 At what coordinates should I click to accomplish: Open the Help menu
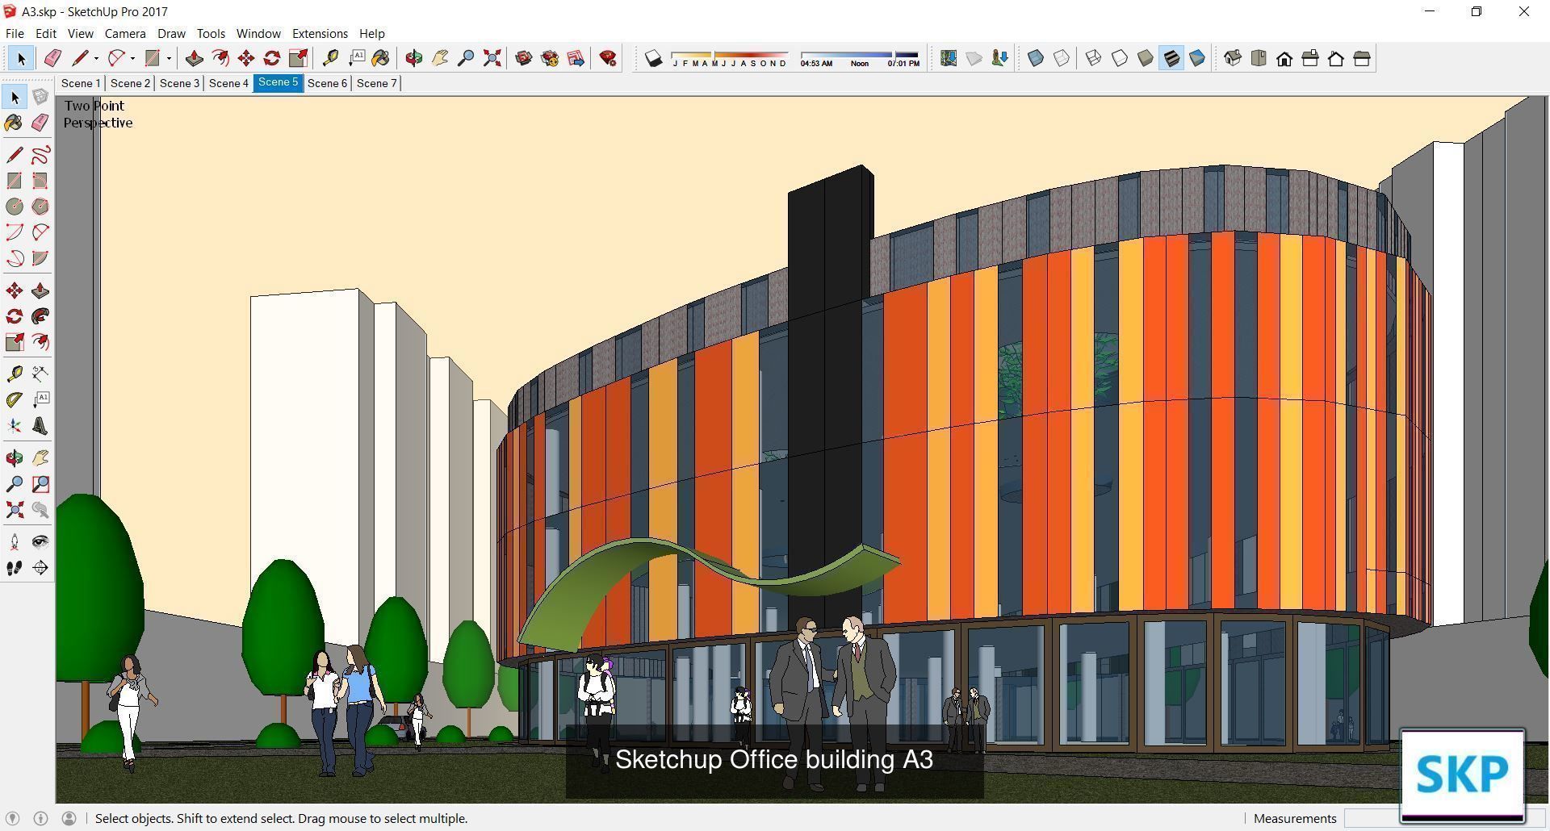coord(371,33)
